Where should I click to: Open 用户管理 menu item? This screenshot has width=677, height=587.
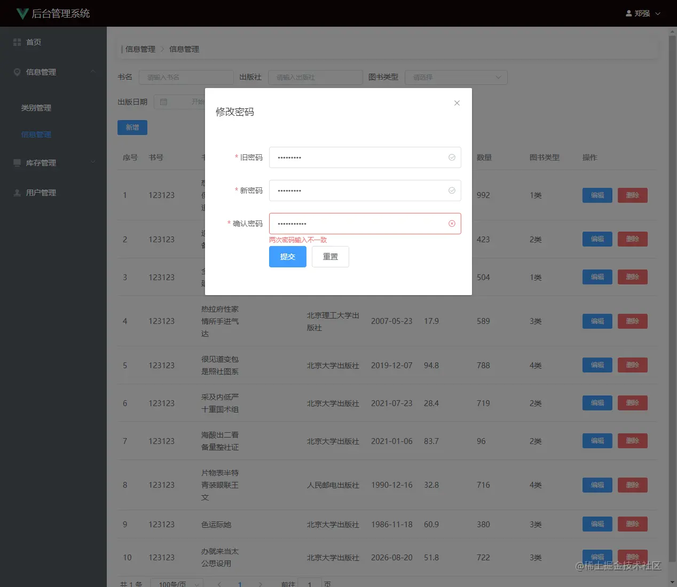click(53, 193)
